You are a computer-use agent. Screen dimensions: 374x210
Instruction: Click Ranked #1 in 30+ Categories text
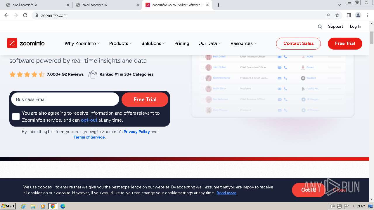click(x=127, y=74)
